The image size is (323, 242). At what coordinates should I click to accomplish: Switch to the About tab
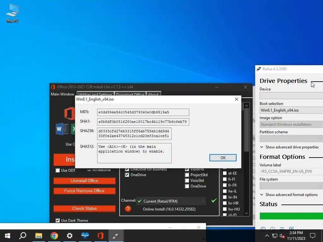(153, 94)
